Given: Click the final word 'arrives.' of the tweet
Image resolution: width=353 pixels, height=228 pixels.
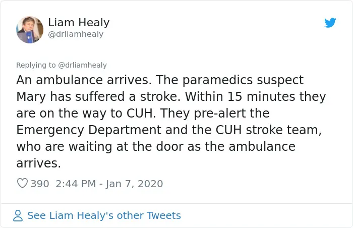Looking at the screenshot, I should pos(38,163).
